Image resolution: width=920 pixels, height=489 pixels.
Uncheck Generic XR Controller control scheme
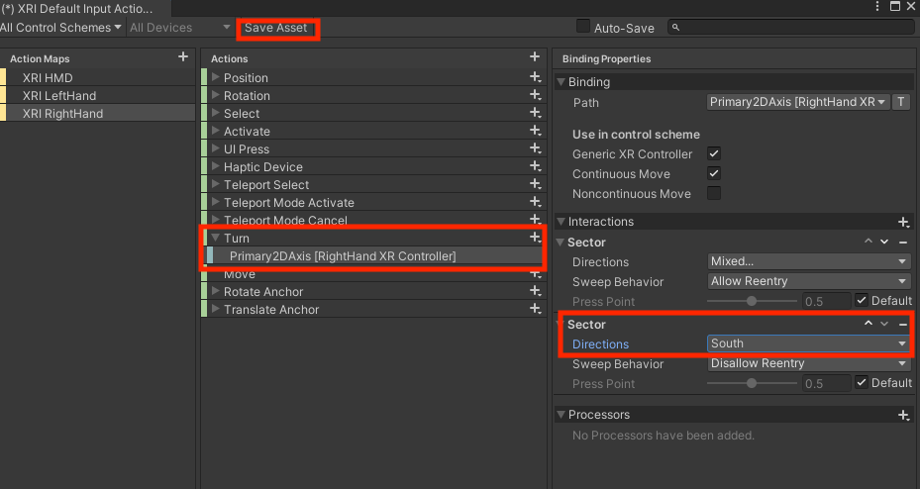click(x=714, y=153)
